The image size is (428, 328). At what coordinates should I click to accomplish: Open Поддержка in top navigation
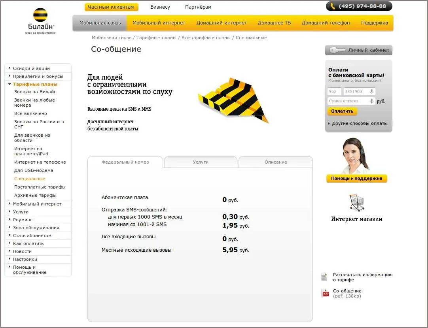pyautogui.click(x=374, y=23)
